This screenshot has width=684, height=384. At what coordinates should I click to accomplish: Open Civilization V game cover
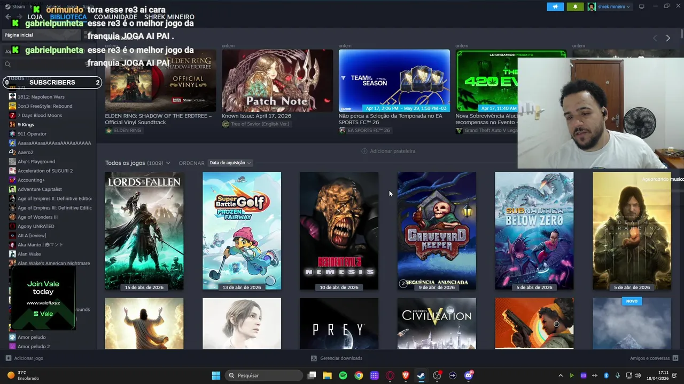click(x=437, y=324)
